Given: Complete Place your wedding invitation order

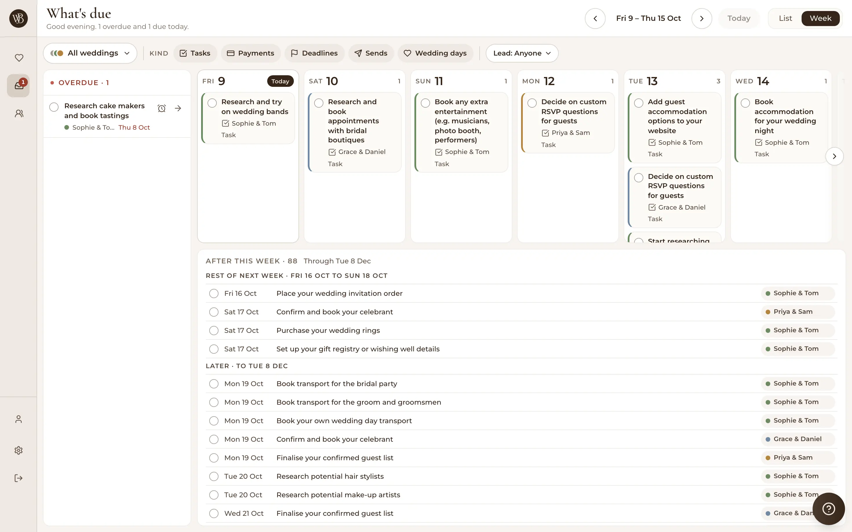Looking at the screenshot, I should point(214,293).
